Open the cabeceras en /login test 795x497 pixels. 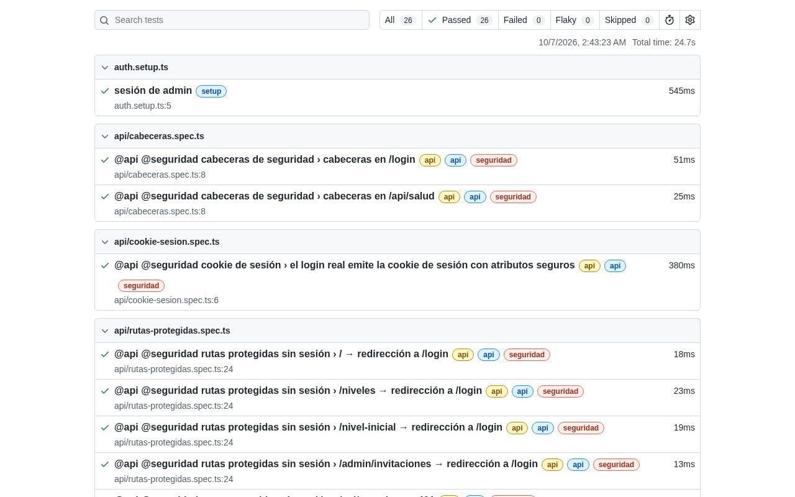tap(265, 160)
